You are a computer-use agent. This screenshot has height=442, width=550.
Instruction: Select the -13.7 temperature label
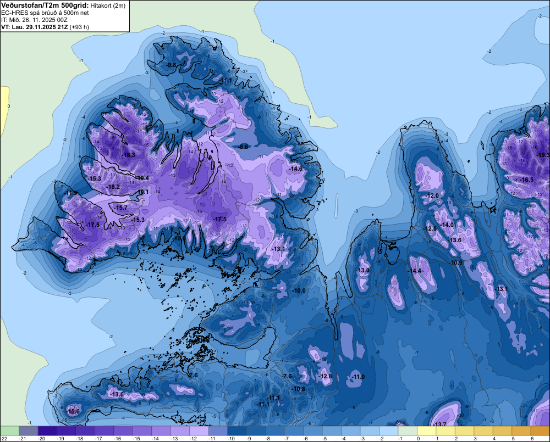click(x=439, y=424)
